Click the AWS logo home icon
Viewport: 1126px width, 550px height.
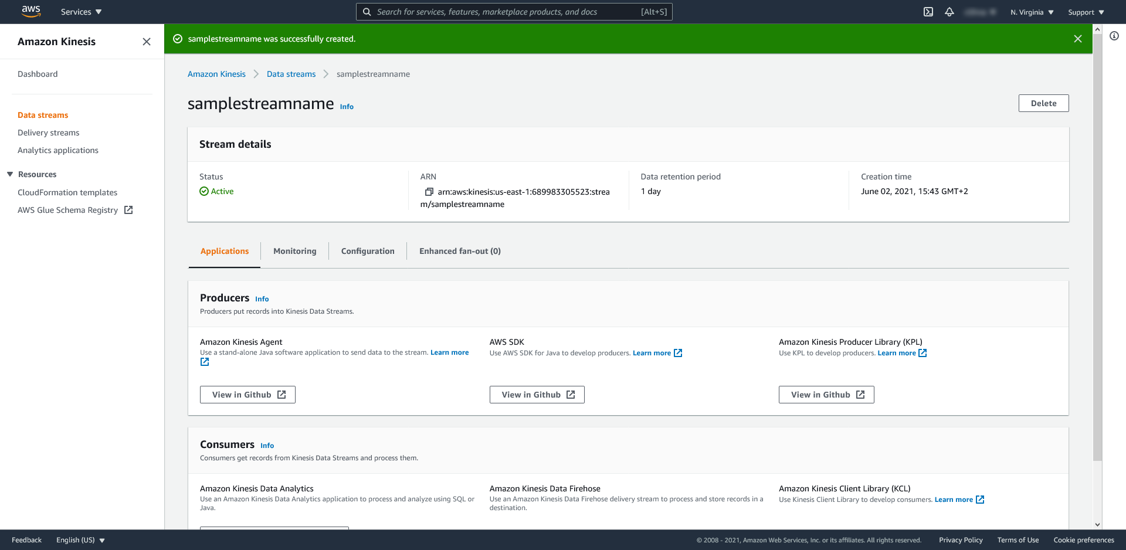(x=31, y=12)
